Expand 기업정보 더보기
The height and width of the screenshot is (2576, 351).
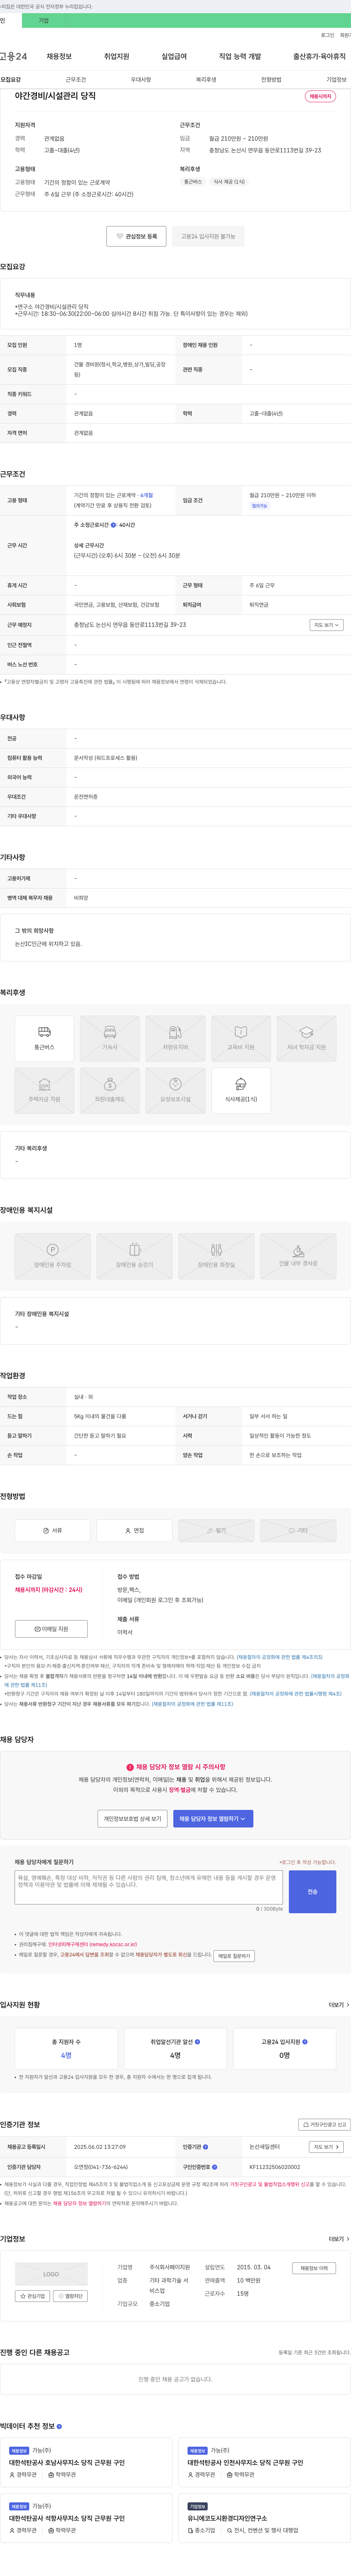pyautogui.click(x=339, y=2239)
